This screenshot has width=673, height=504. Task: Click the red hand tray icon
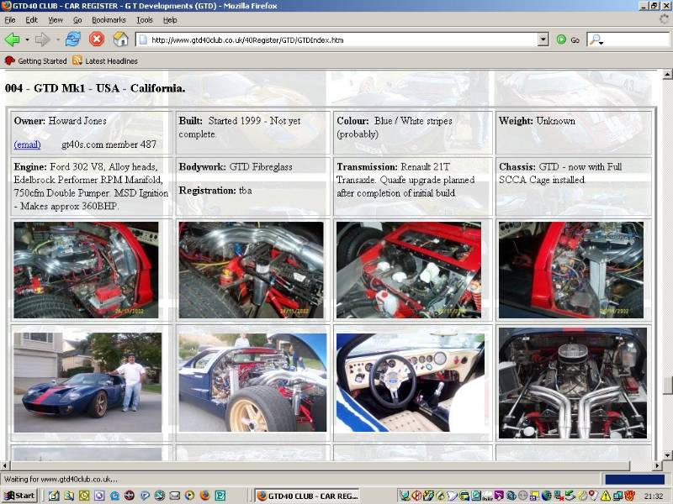(629, 496)
